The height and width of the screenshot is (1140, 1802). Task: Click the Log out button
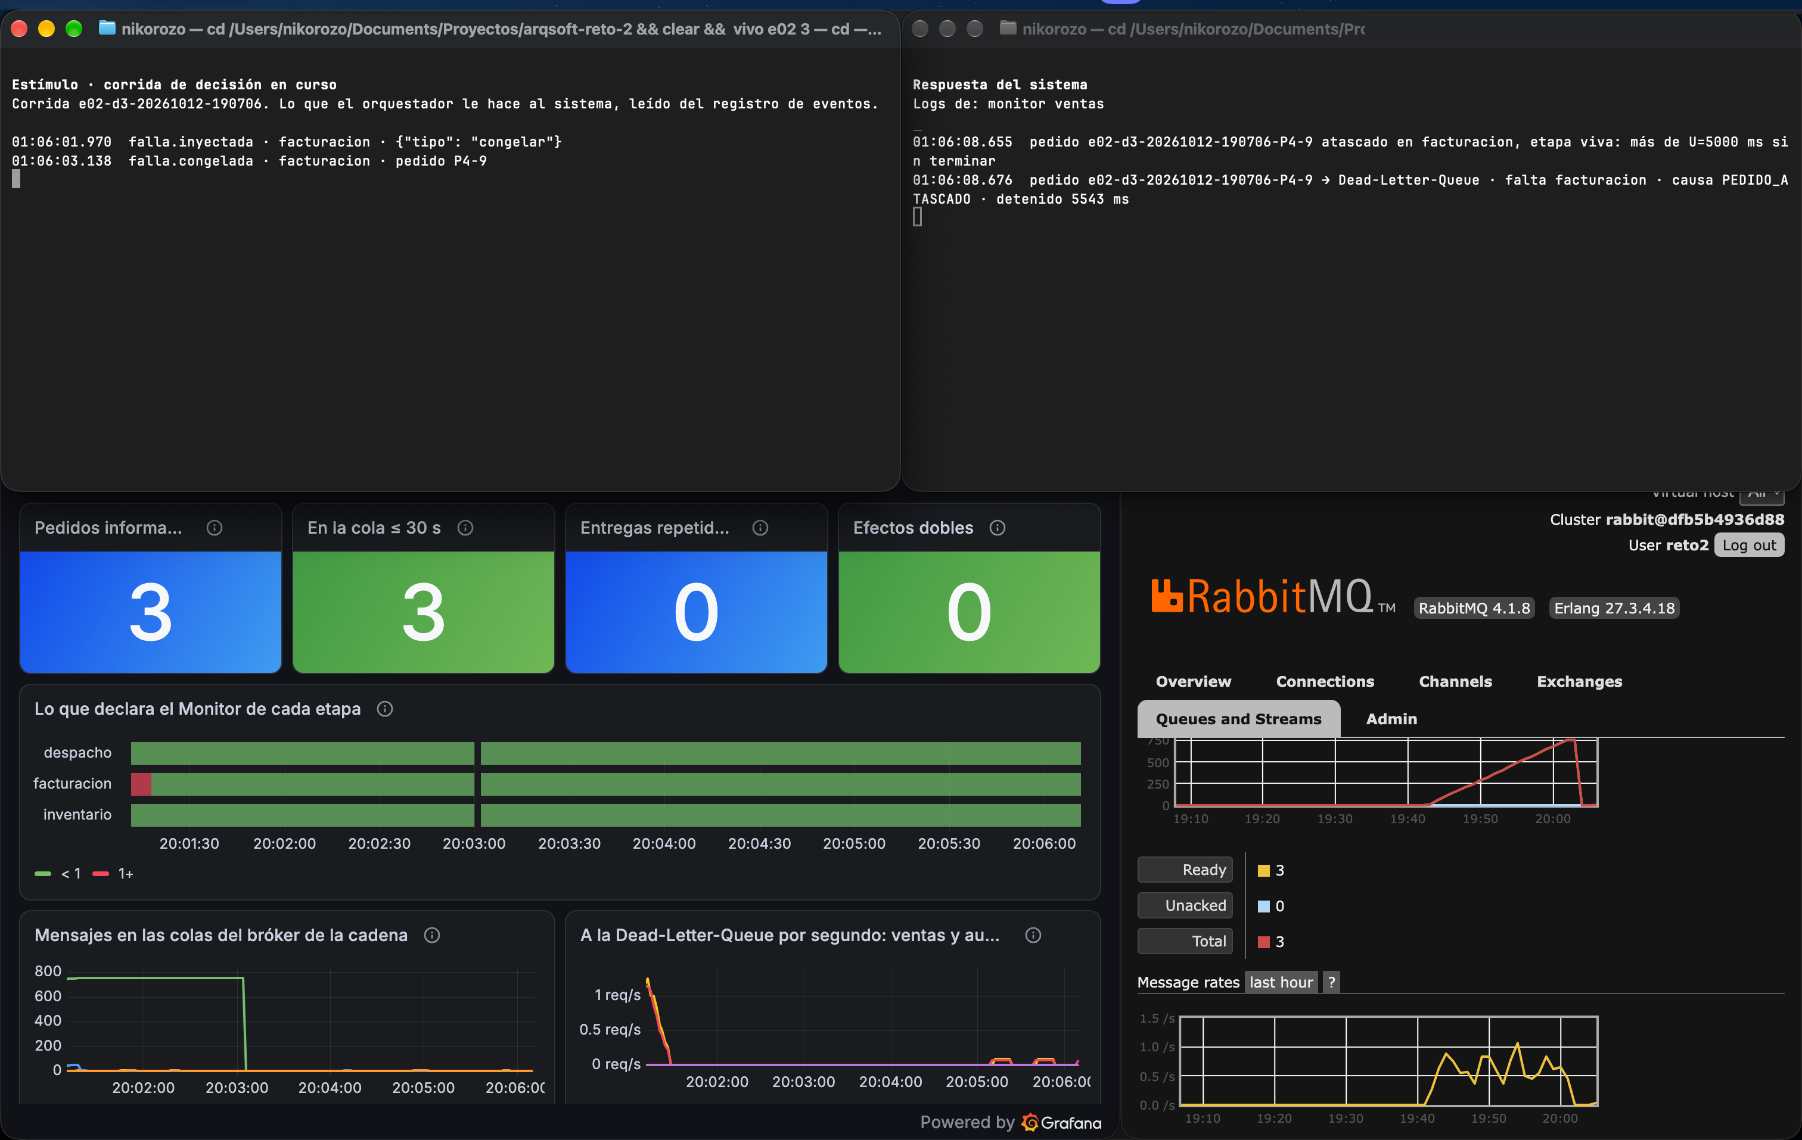click(x=1749, y=546)
